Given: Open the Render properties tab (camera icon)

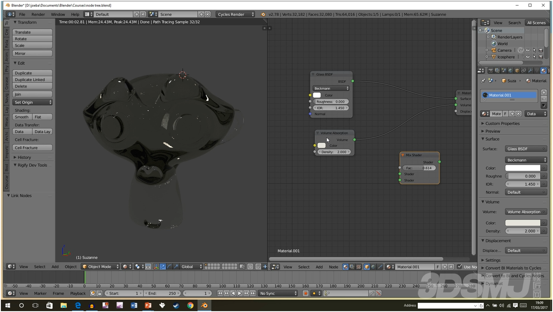Looking at the screenshot, I should (491, 71).
